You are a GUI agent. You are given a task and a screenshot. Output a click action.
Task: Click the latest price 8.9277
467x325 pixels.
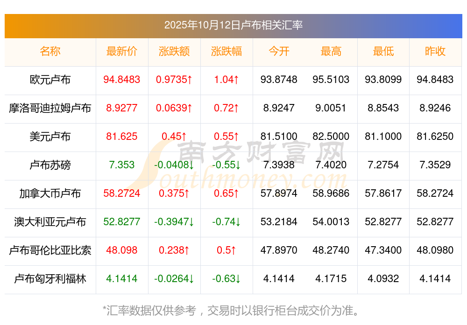pos(122,108)
